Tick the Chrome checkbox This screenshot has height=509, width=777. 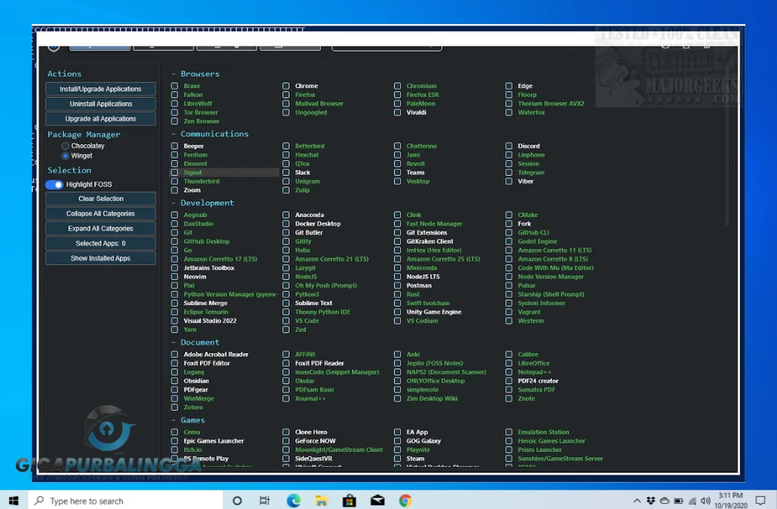[286, 86]
